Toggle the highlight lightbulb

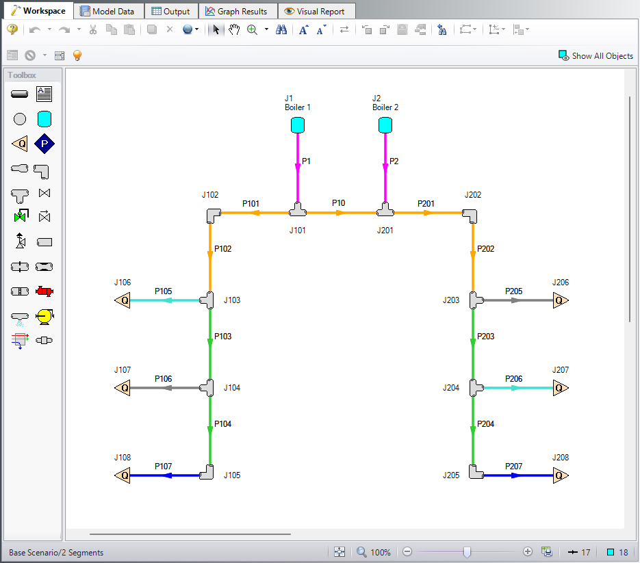[x=77, y=55]
